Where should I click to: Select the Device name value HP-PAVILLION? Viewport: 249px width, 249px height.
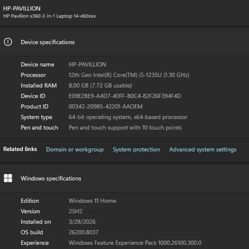click(87, 64)
